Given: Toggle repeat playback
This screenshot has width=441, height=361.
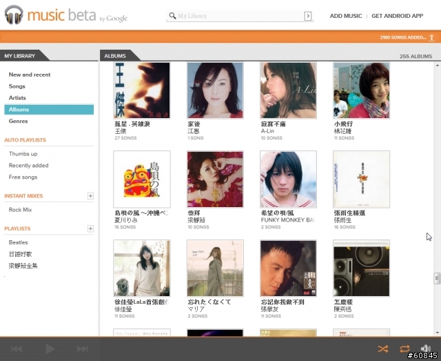Looking at the screenshot, I should click(404, 349).
